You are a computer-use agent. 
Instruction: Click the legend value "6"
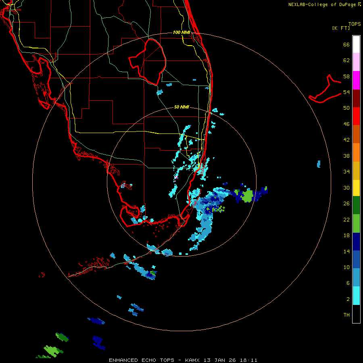[348, 283]
